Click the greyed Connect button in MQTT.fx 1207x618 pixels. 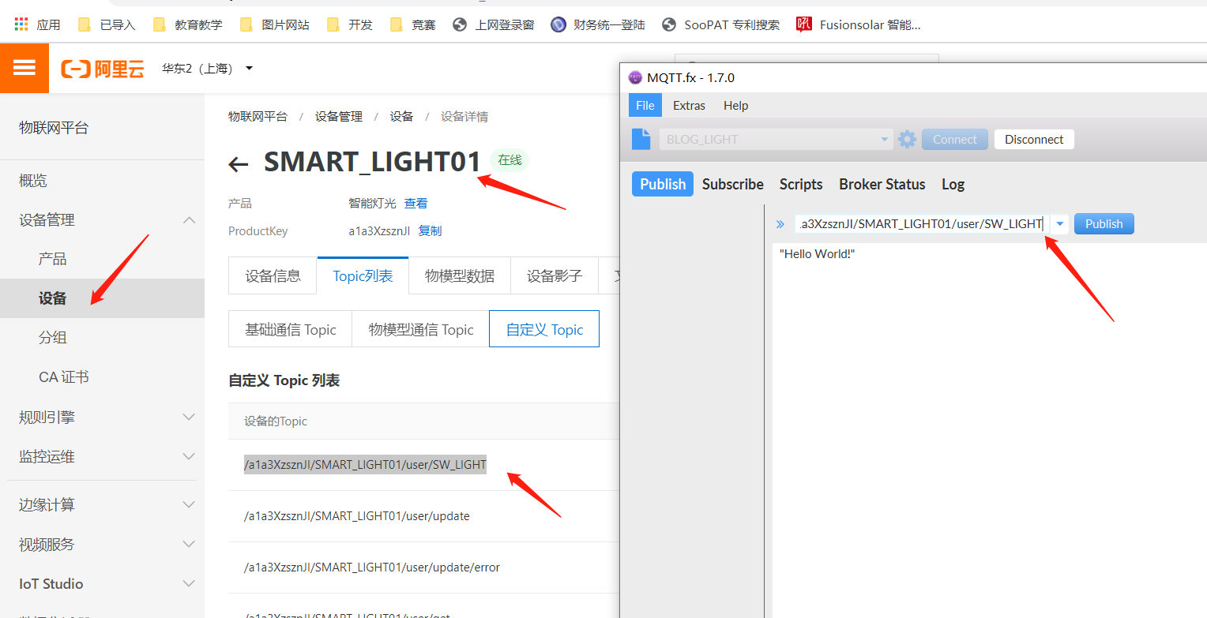tap(955, 139)
